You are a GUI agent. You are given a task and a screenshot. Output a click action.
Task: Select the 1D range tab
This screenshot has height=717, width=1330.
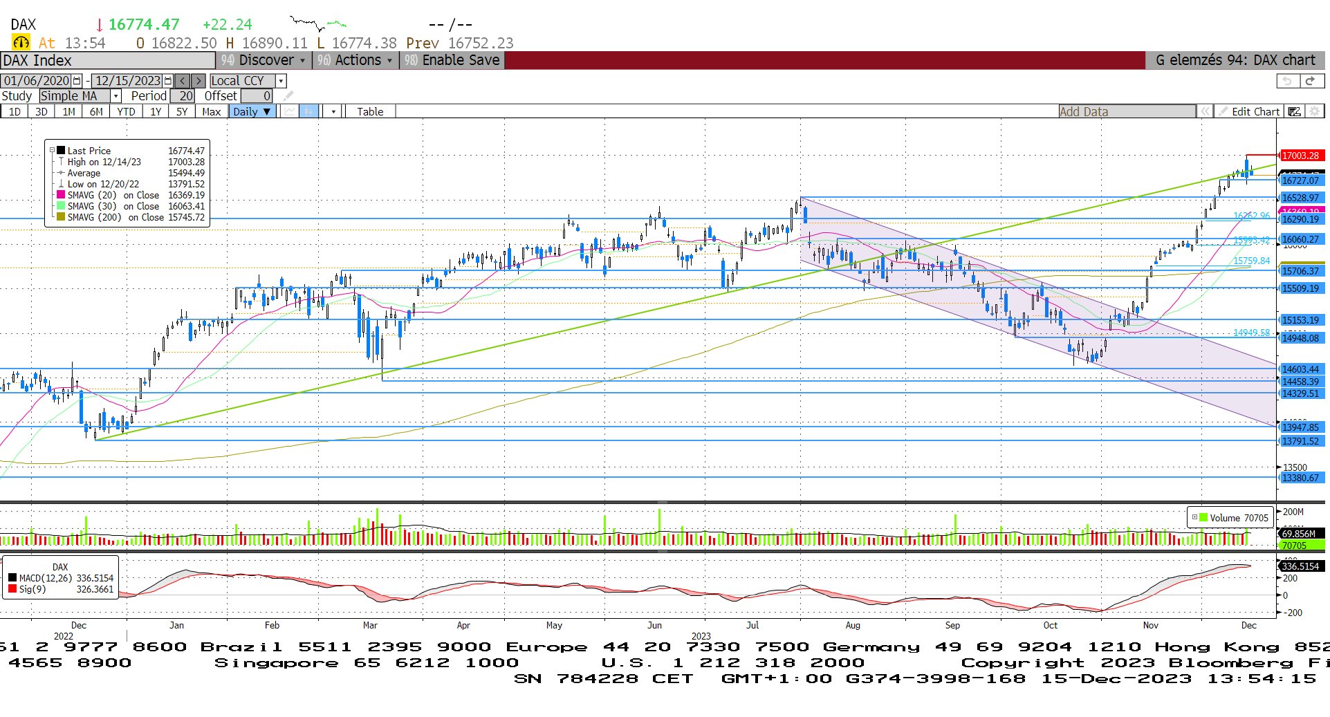coord(15,111)
